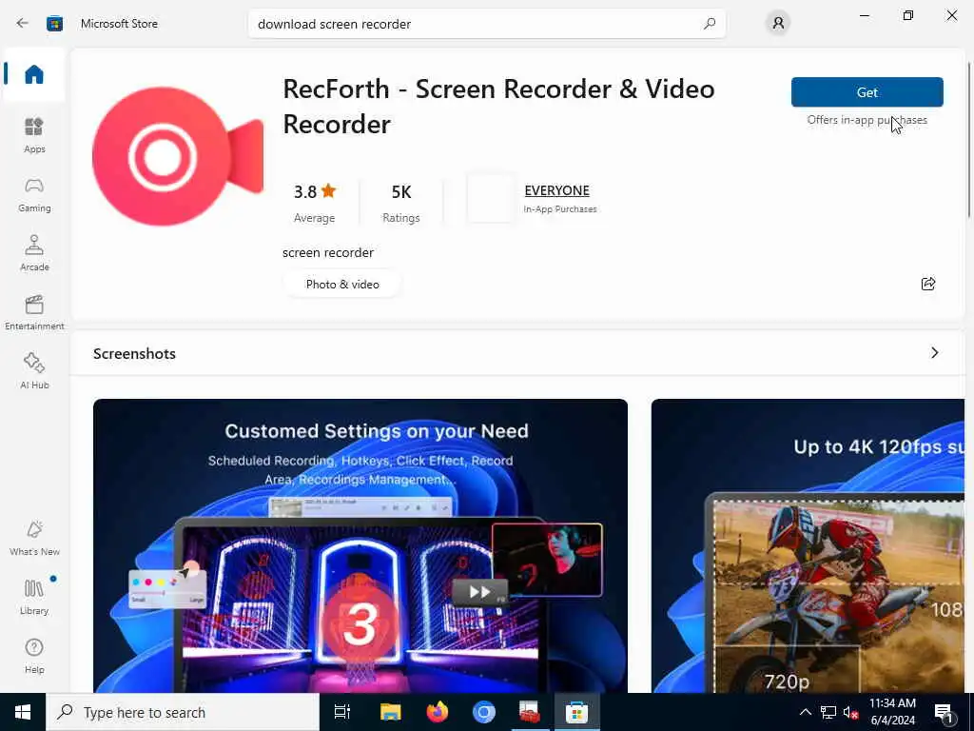The height and width of the screenshot is (731, 974).
Task: Click the orange rating star
Action: click(328, 190)
